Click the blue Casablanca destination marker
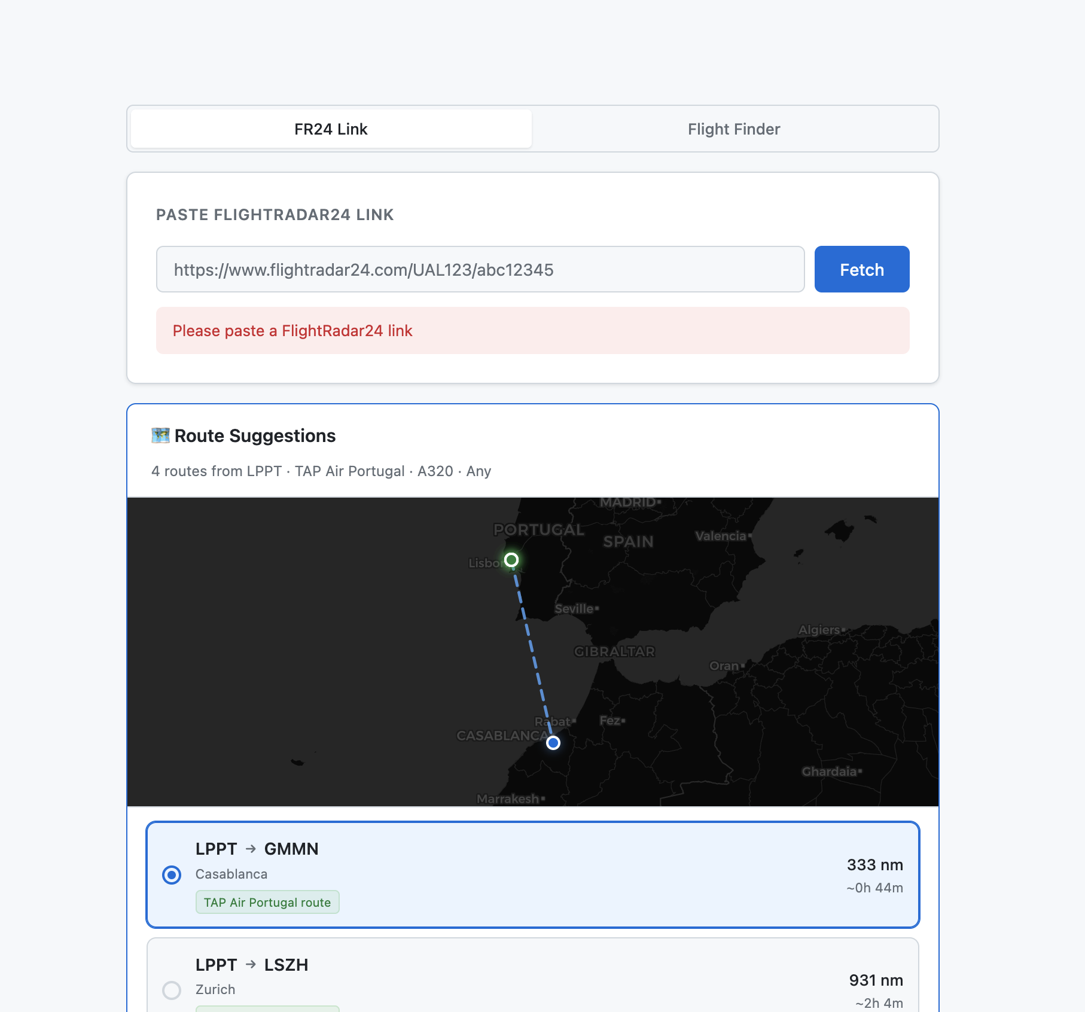Viewport: 1085px width, 1012px height. tap(553, 743)
